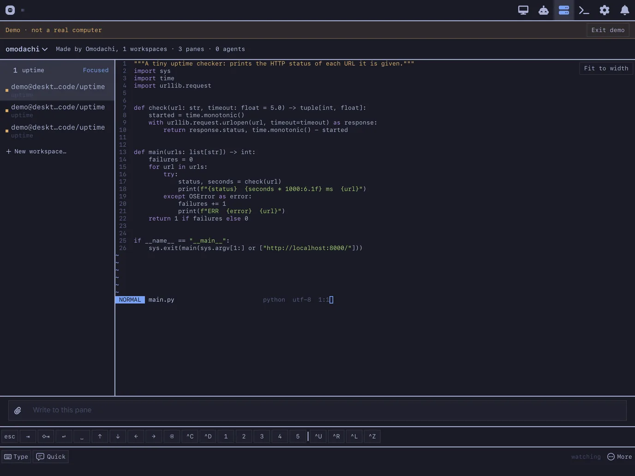Send the ^R key
Screen dimensions: 635x476
tap(336, 436)
